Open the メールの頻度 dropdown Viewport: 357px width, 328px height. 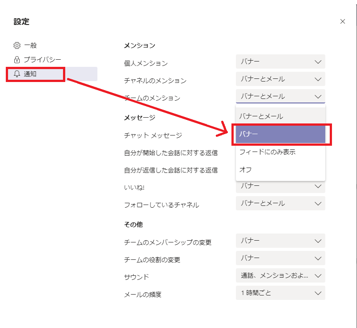tap(280, 293)
